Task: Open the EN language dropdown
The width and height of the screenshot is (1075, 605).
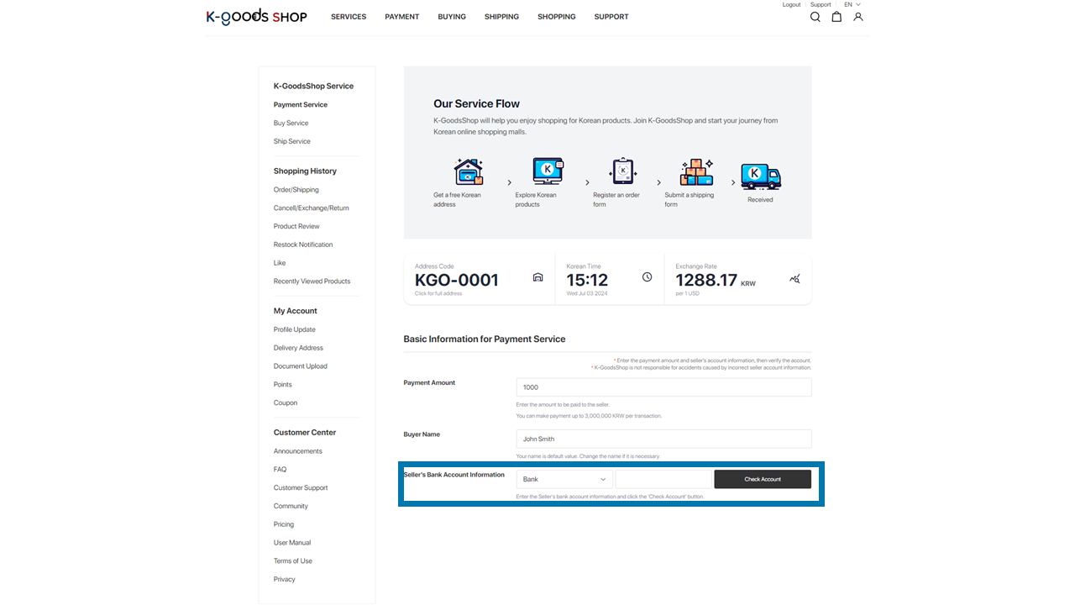Action: pyautogui.click(x=852, y=5)
